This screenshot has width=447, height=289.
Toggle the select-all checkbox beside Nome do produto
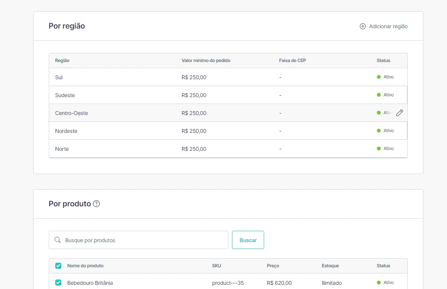[58, 266]
